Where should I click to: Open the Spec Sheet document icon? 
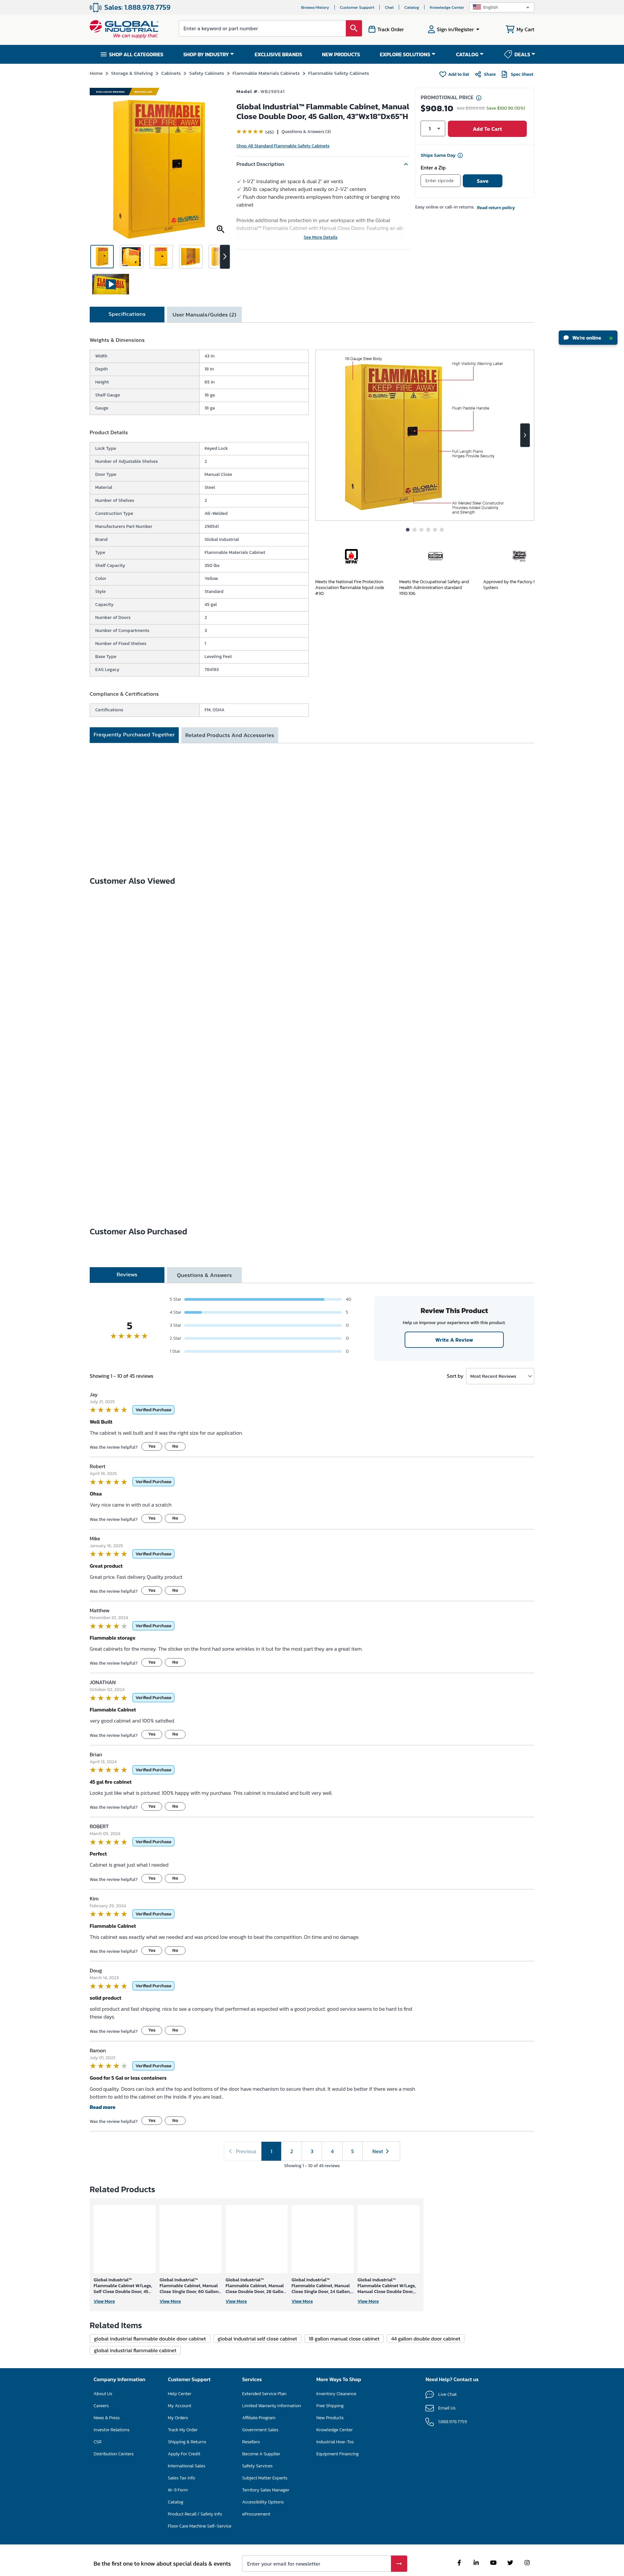[x=504, y=74]
